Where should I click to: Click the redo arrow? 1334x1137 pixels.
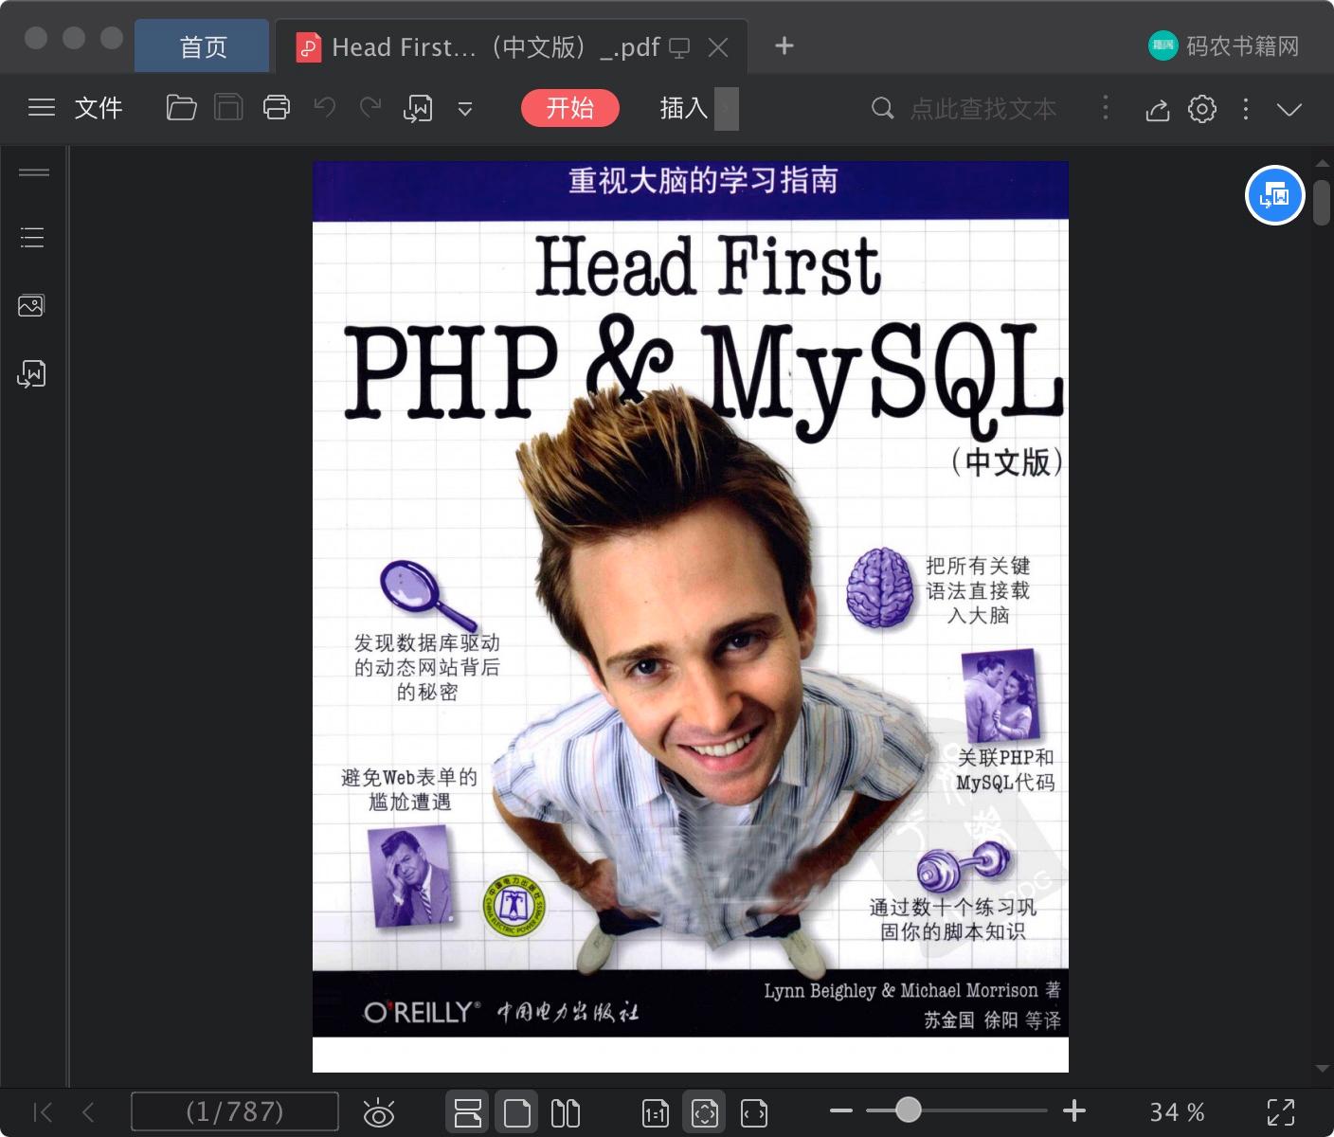pos(370,107)
